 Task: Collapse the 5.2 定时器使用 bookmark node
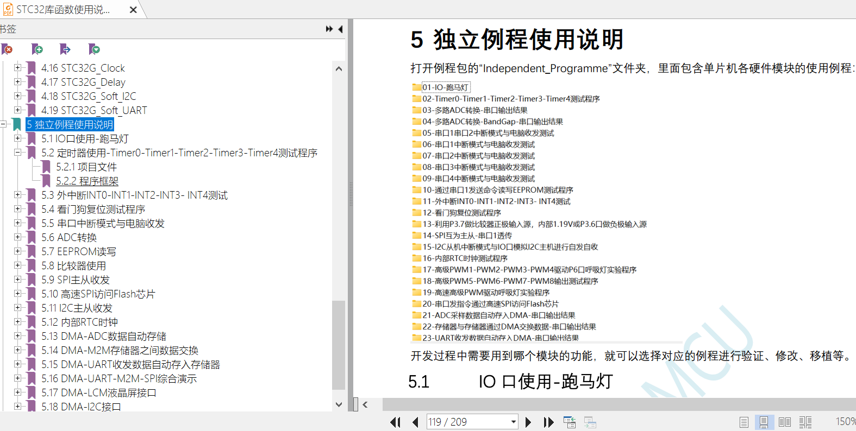point(17,153)
